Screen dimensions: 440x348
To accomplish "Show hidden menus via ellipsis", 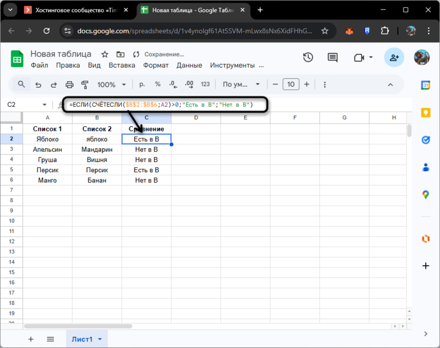I will (261, 65).
